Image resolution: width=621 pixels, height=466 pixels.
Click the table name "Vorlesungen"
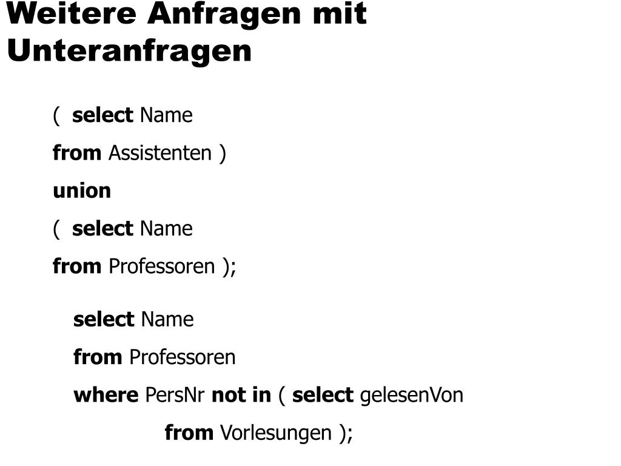(x=276, y=433)
